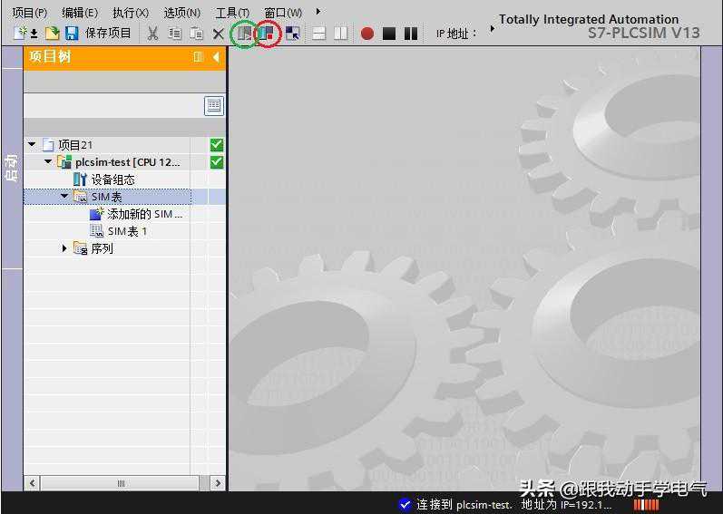This screenshot has width=723, height=514.
Task: Toggle the green checkmark beside plcsim-test
Action: pos(216,162)
